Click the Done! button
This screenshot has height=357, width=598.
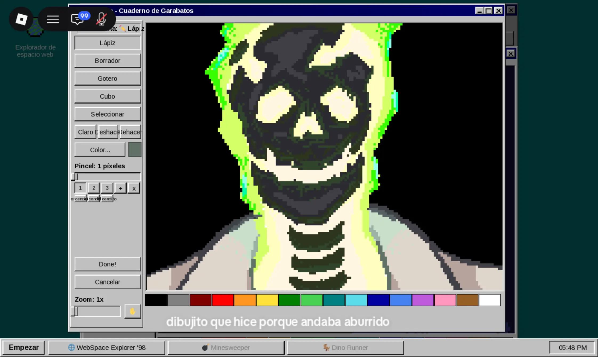(107, 264)
